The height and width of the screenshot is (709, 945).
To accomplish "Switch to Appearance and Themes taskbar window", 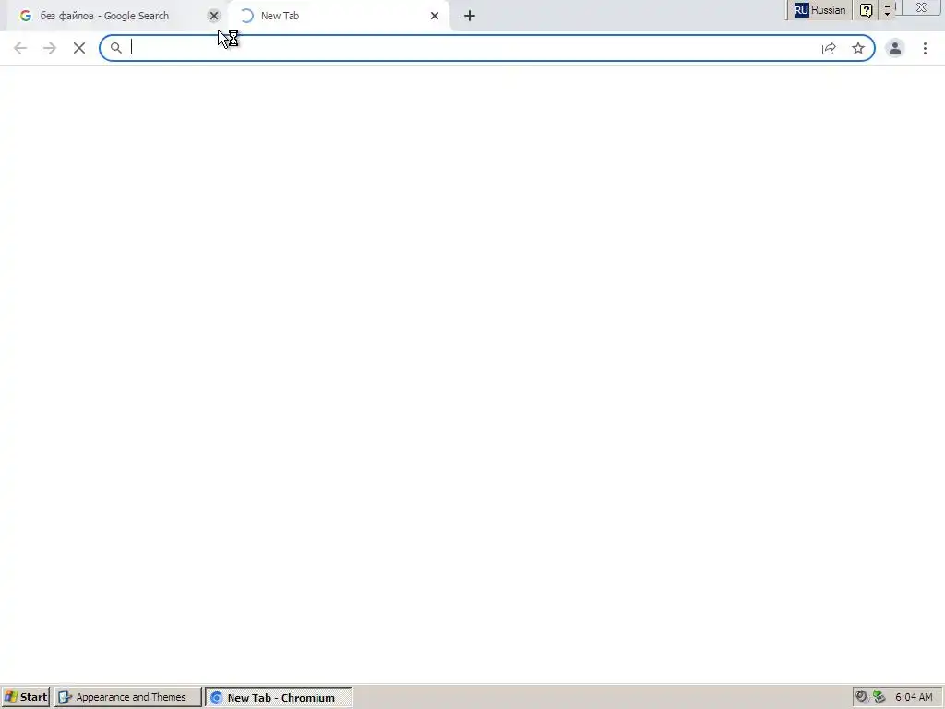I will 127,697.
